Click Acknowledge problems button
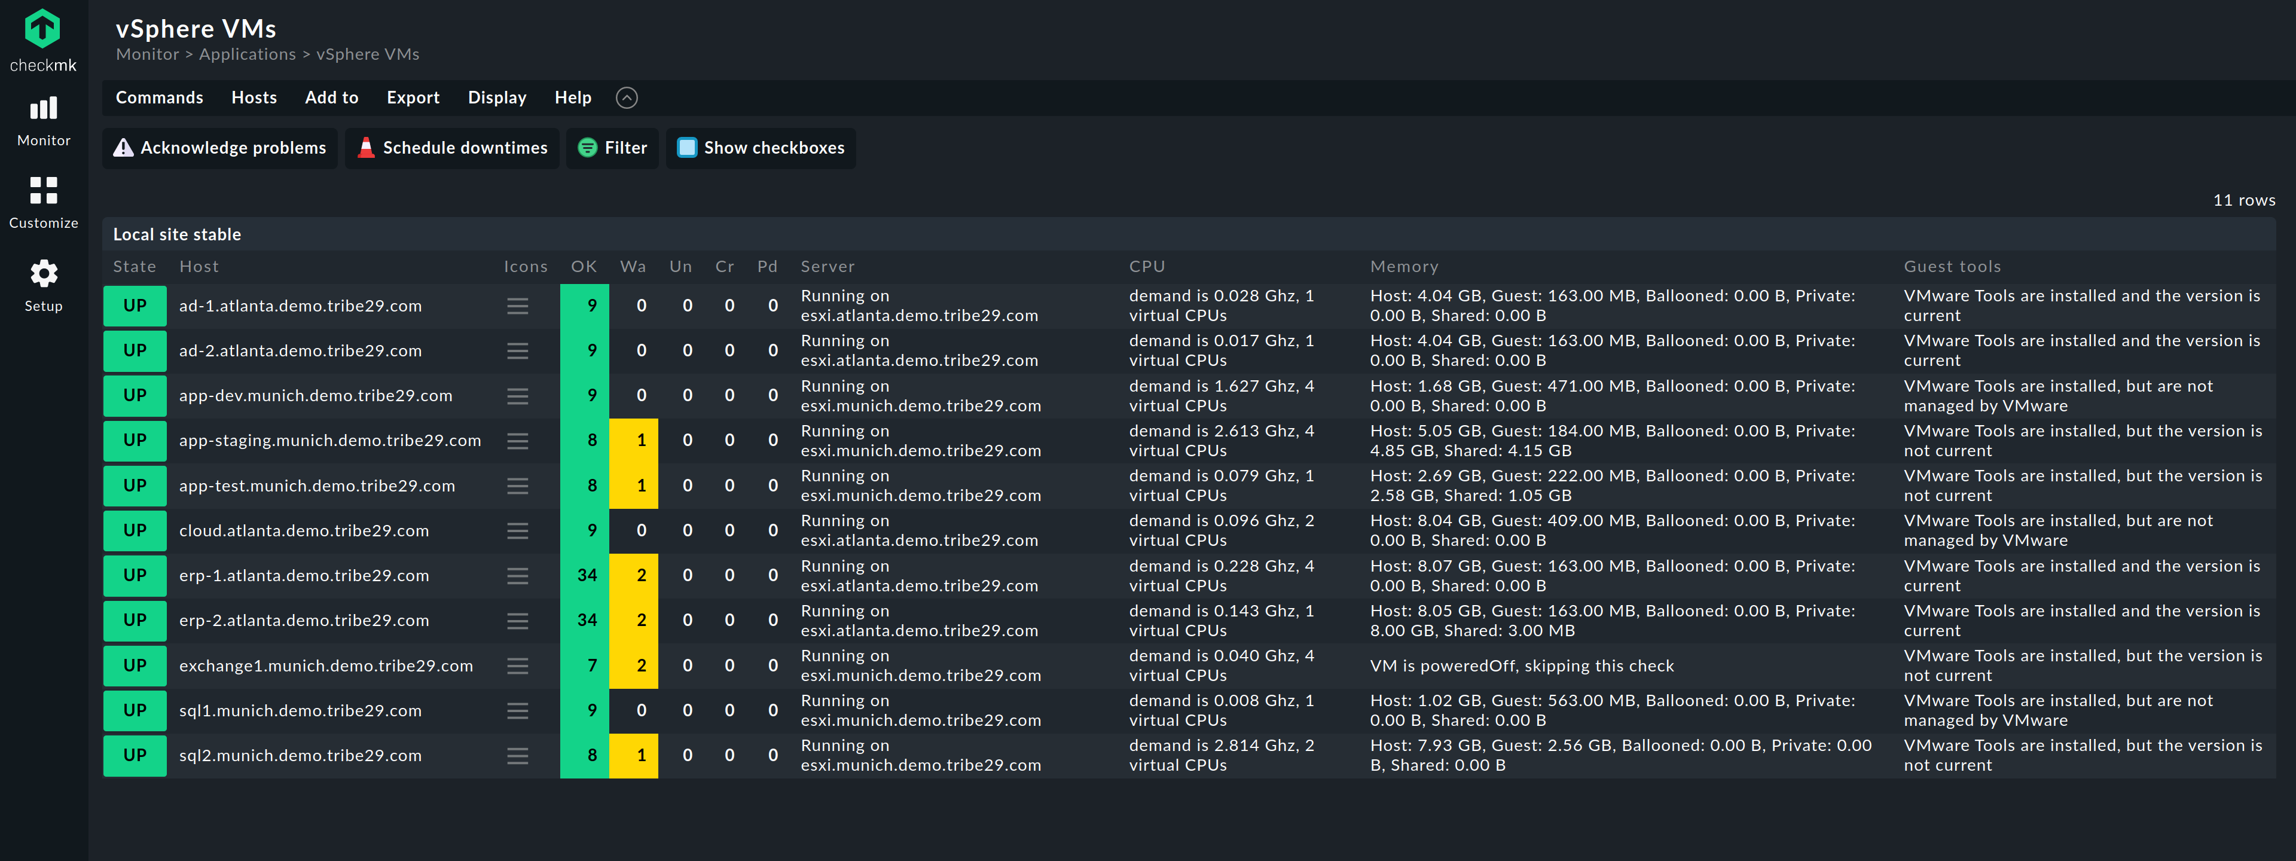 pos(220,148)
